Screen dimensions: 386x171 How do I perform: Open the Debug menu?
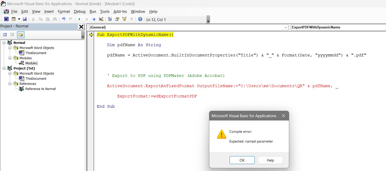[x=80, y=11]
